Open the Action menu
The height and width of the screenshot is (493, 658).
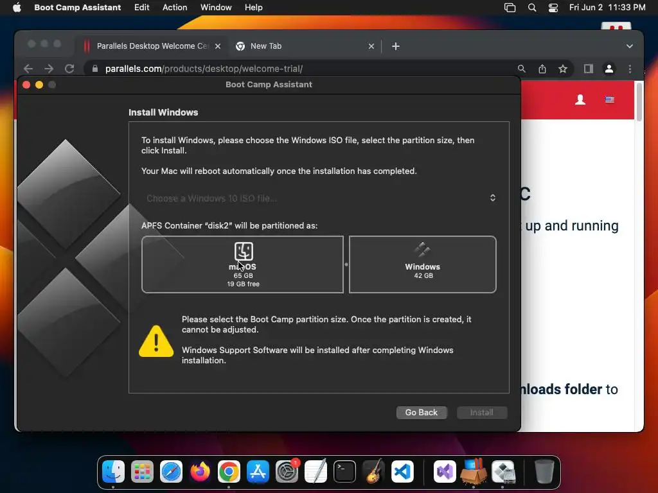click(175, 8)
